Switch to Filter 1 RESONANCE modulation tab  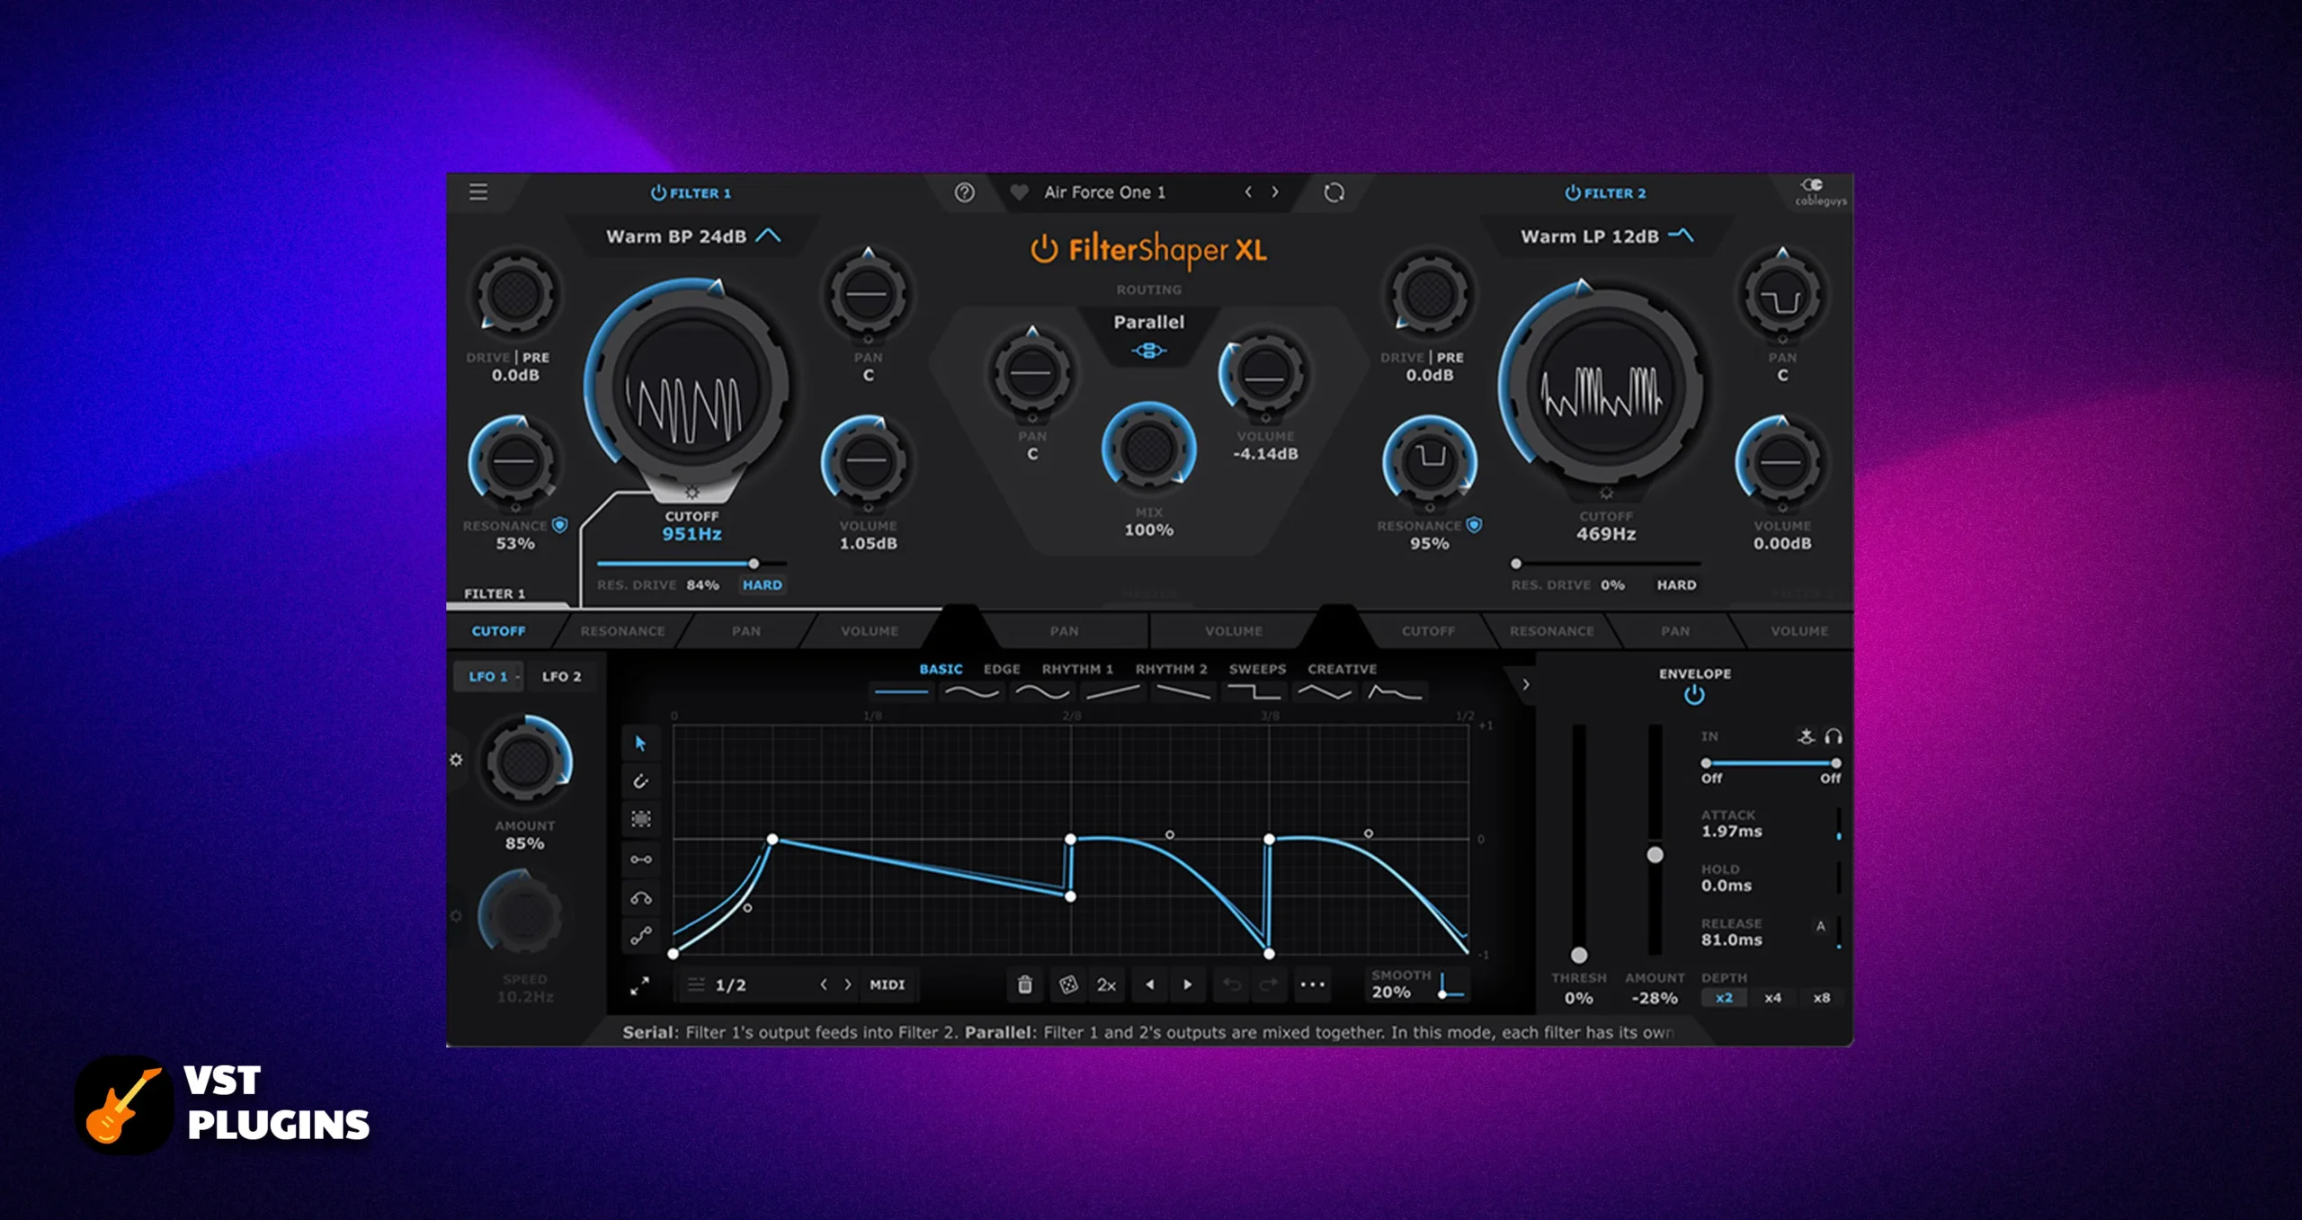pos(622,631)
